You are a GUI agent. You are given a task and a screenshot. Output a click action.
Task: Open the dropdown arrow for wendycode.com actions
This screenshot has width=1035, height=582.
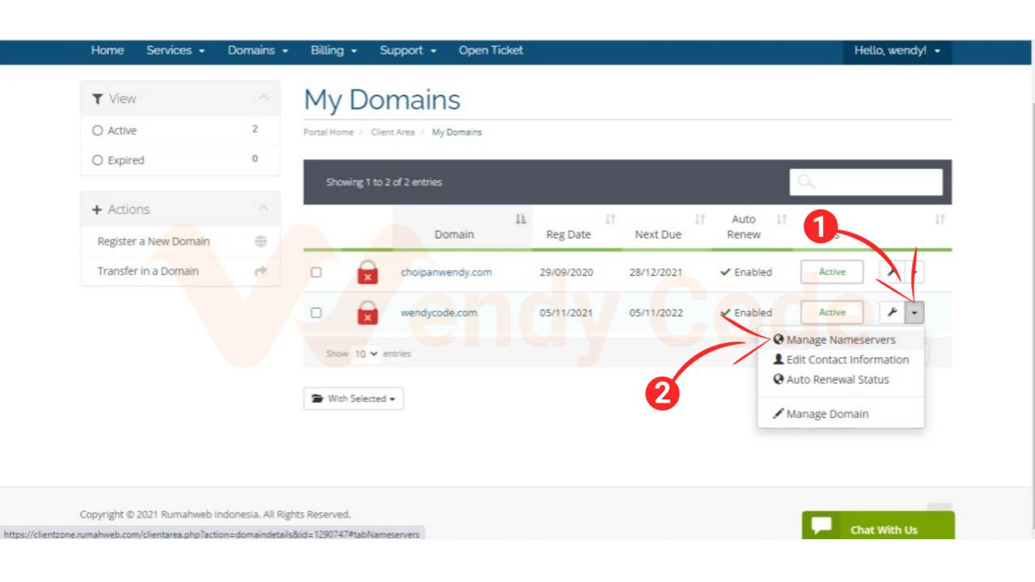click(x=915, y=312)
